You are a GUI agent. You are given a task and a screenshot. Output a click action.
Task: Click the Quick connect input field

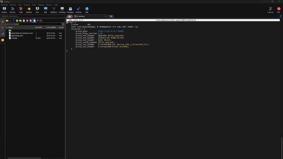(x=33, y=16)
